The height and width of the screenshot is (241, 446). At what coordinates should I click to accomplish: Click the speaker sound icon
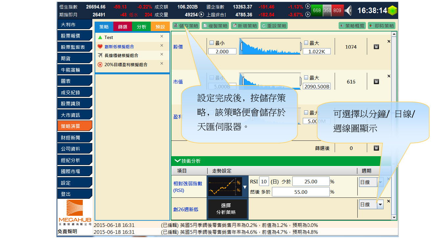[349, 10]
